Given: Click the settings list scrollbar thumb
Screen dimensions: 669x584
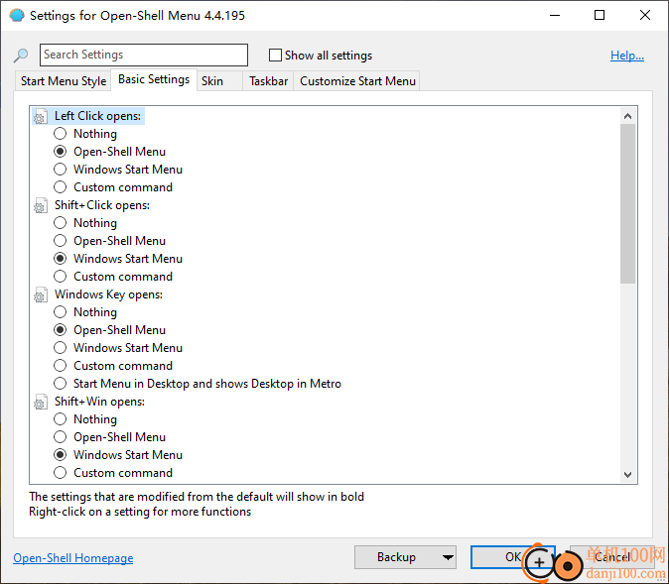Looking at the screenshot, I should point(627,204).
